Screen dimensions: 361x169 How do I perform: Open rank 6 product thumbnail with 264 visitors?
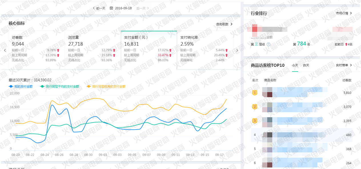click(267, 162)
